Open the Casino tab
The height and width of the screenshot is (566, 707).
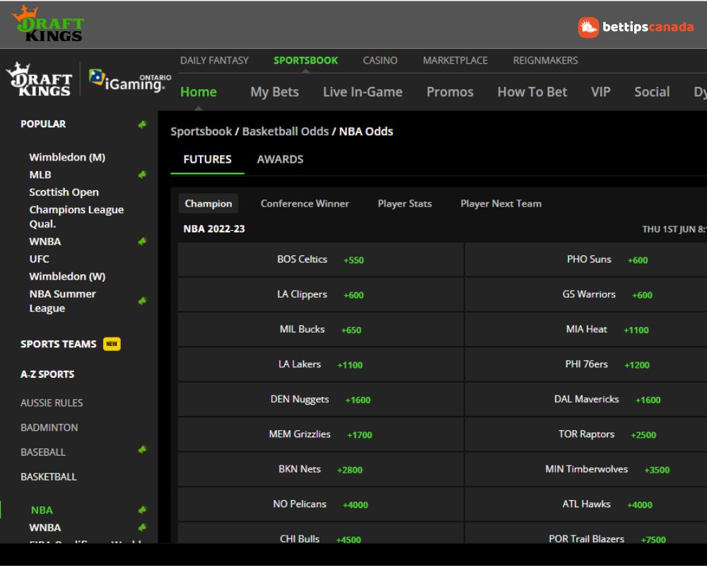coord(380,60)
